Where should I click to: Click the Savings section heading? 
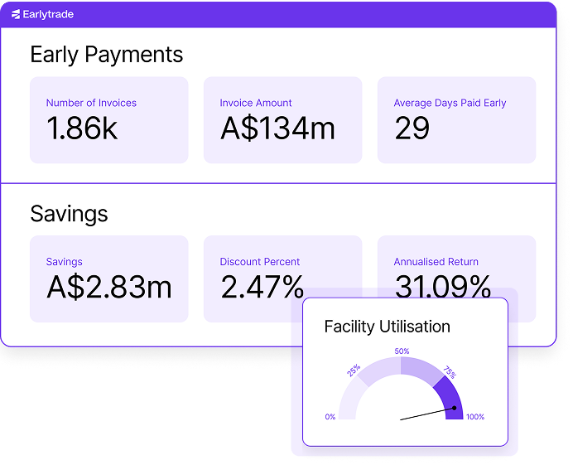pos(69,214)
